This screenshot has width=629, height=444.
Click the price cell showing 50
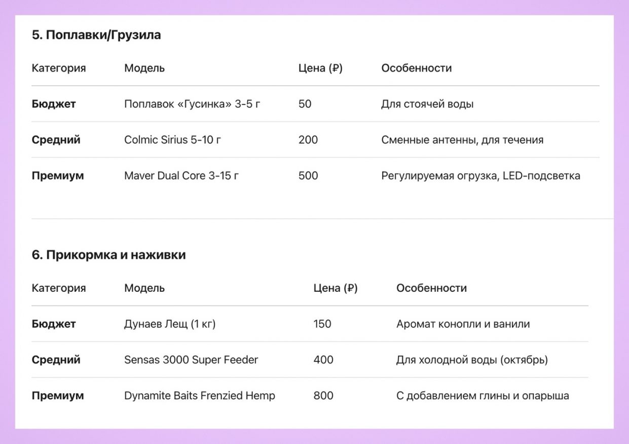305,104
